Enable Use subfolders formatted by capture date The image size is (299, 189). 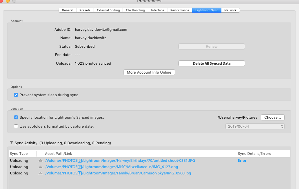coord(16,126)
